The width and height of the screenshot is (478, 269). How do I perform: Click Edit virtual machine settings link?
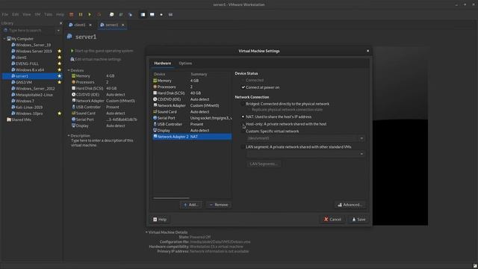[96, 59]
